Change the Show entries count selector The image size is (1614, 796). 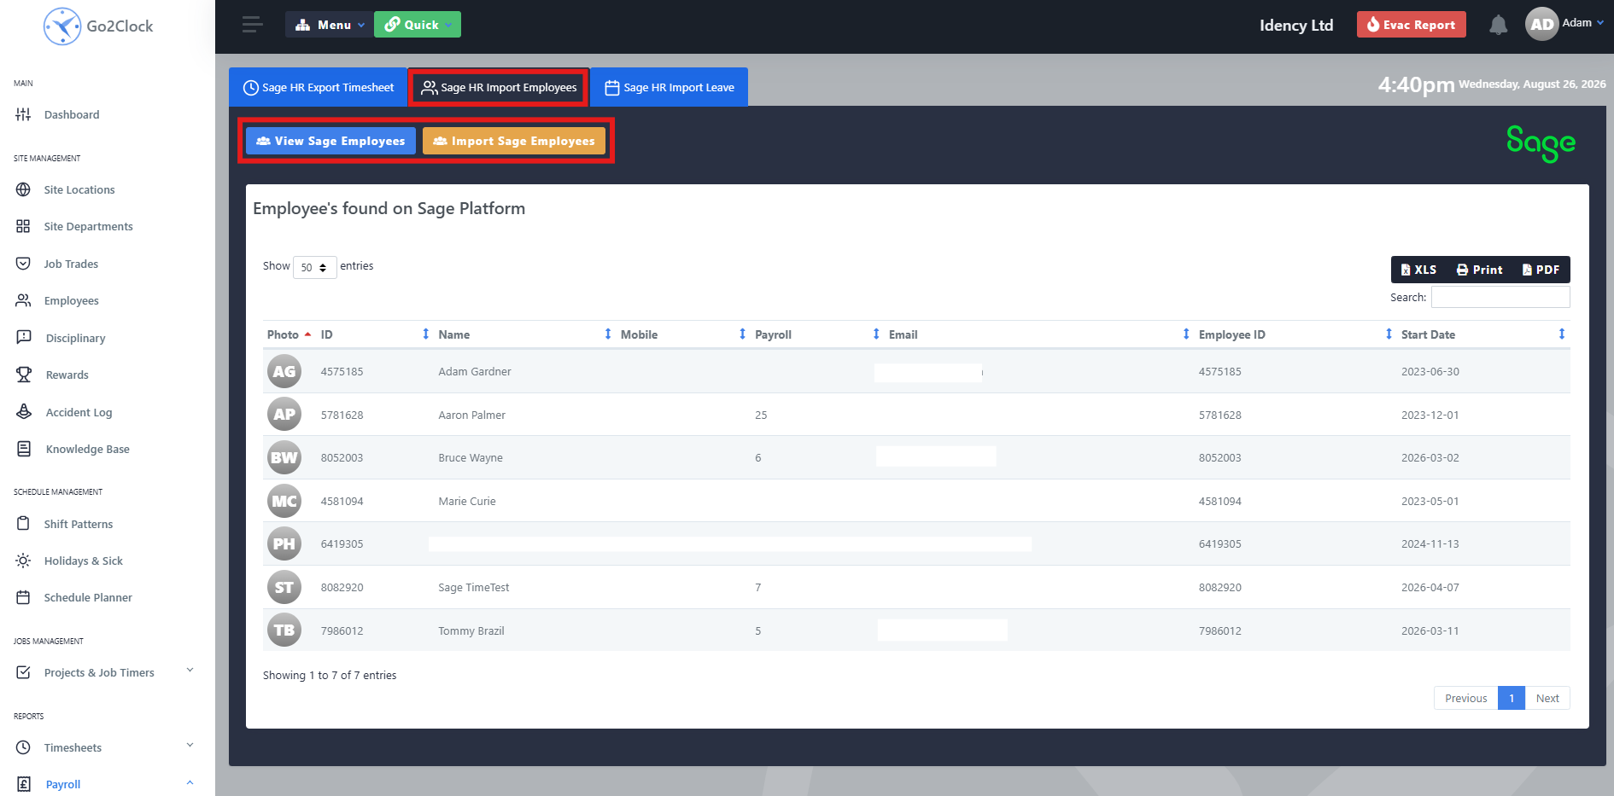pyautogui.click(x=314, y=267)
